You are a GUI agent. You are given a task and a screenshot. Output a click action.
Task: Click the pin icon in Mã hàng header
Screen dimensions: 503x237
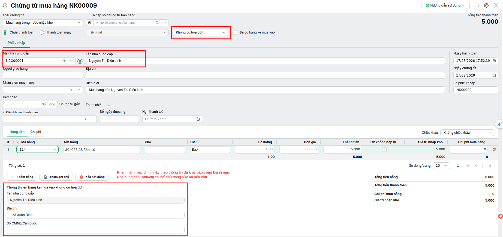tap(18, 142)
